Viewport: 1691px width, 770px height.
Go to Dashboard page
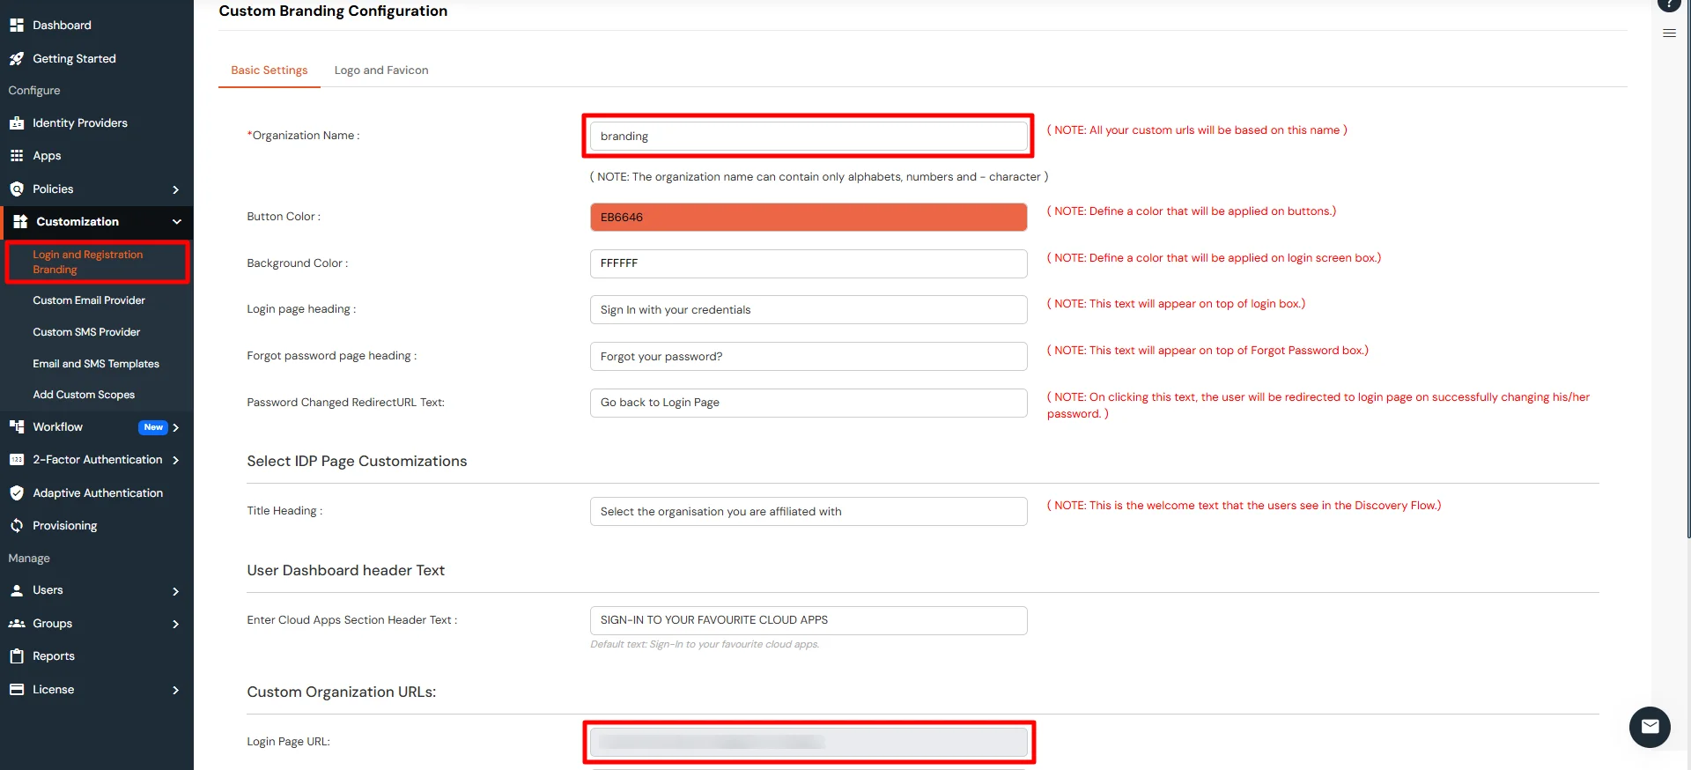[x=62, y=26]
